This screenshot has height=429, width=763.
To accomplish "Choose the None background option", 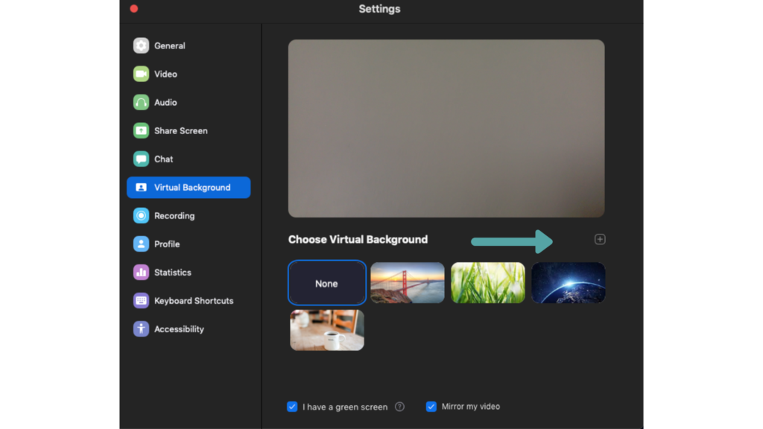I will [x=326, y=283].
